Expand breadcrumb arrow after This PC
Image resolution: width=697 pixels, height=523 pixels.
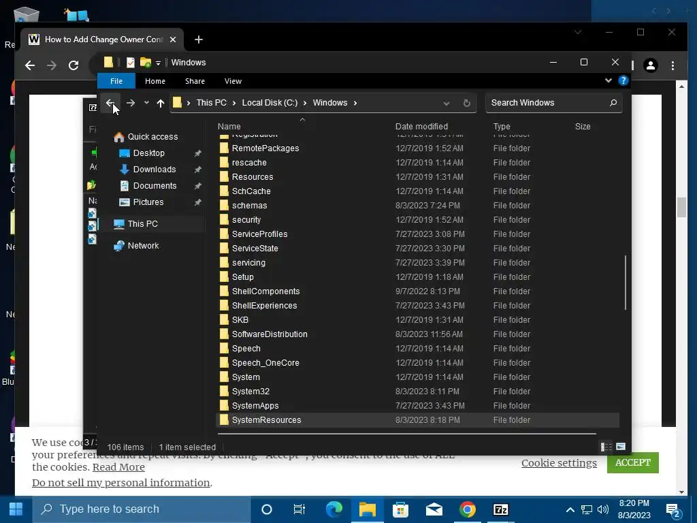pyautogui.click(x=234, y=103)
